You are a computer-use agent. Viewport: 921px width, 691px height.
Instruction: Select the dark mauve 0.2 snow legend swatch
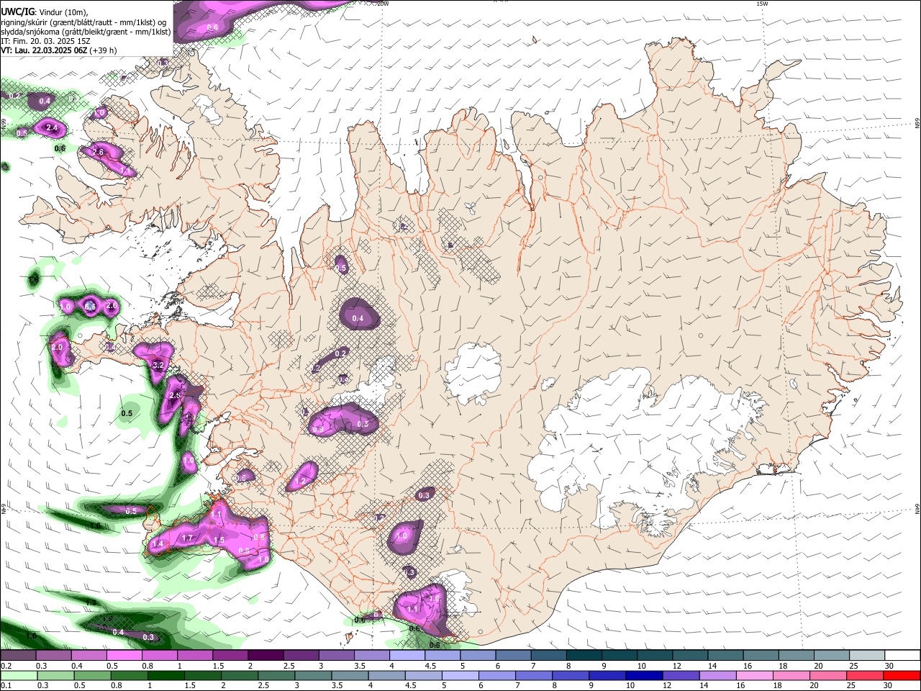(x=18, y=656)
